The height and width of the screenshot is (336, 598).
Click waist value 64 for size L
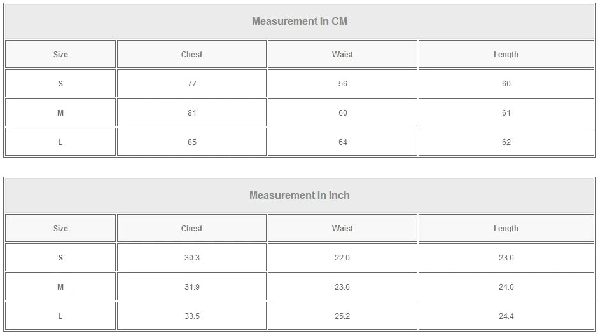pyautogui.click(x=342, y=142)
